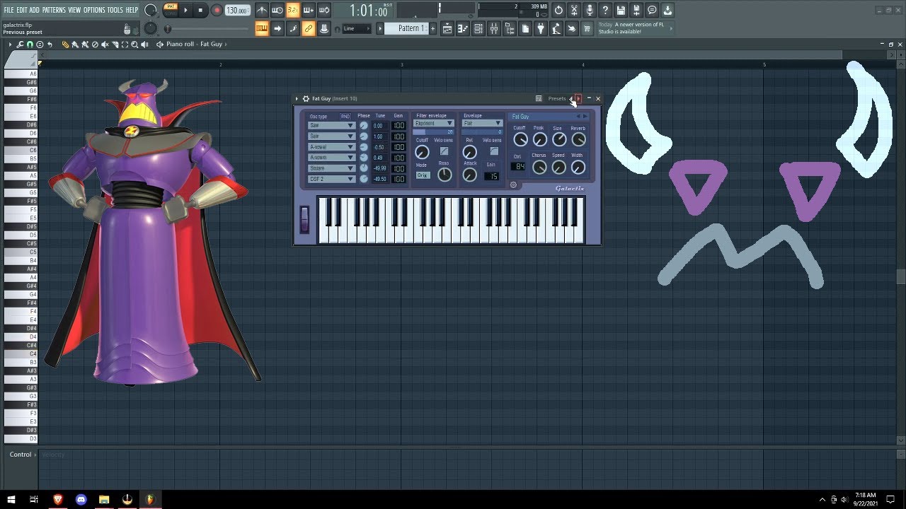
Task: Click the Reso knob
Action: 445,175
